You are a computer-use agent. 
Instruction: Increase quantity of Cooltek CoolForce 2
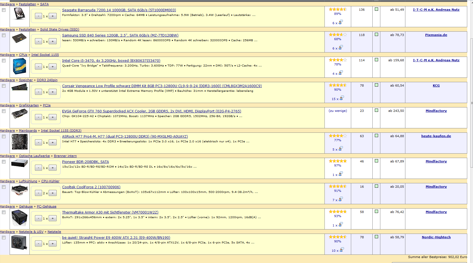[53, 193]
